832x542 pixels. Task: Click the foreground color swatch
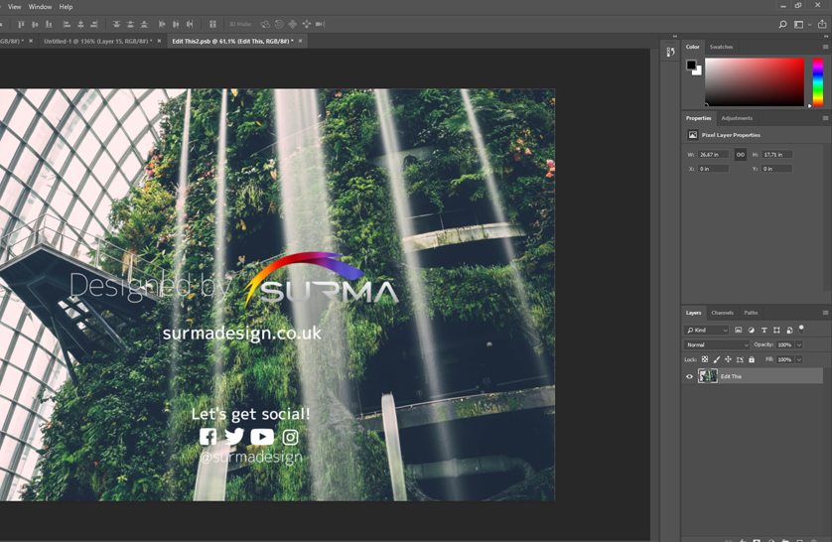pyautogui.click(x=691, y=65)
